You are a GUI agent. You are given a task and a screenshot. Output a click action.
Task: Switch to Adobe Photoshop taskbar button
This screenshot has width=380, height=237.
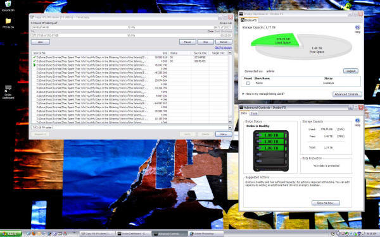tap(206, 234)
